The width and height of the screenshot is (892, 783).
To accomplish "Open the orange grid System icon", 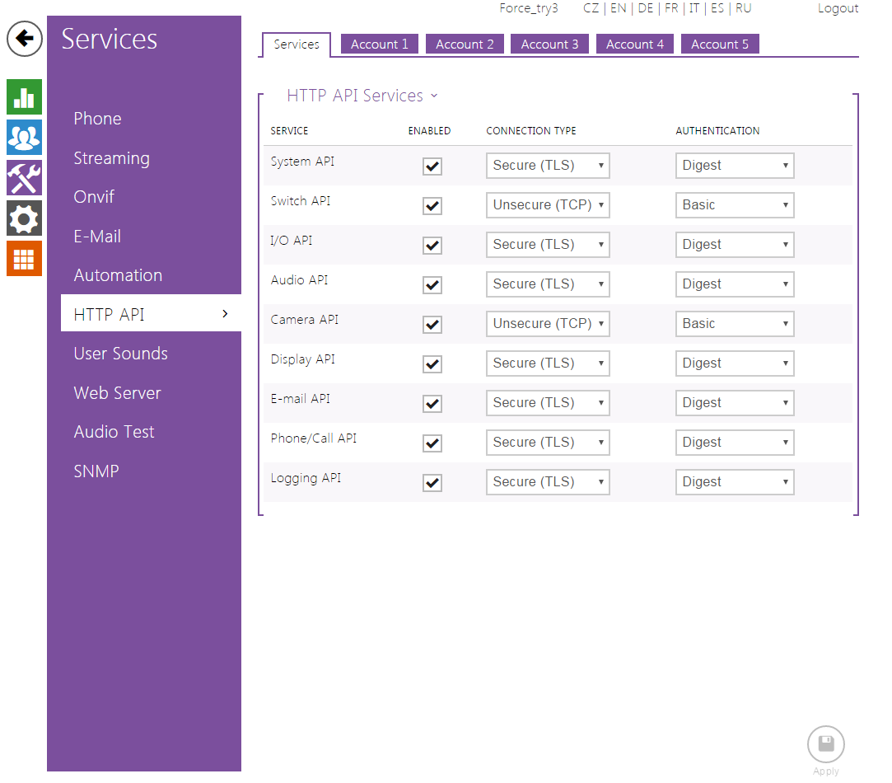I will click(x=24, y=259).
